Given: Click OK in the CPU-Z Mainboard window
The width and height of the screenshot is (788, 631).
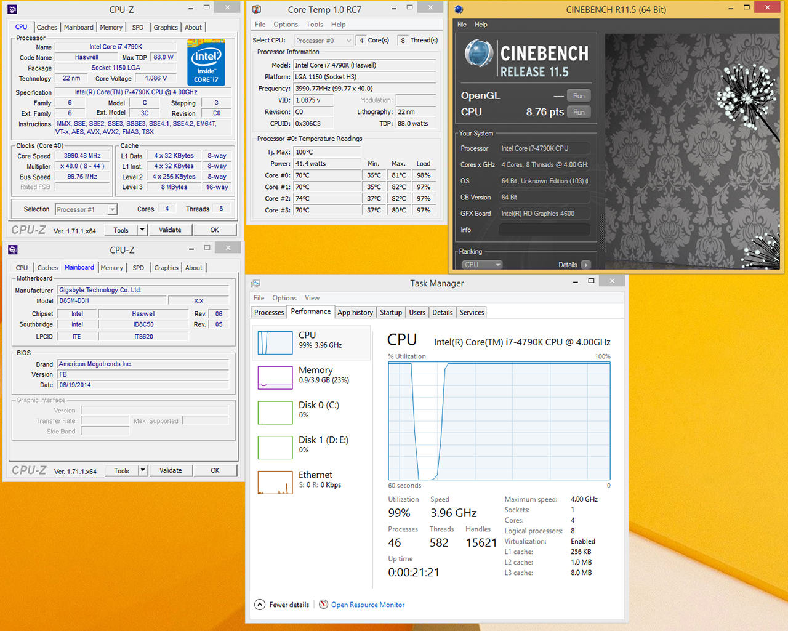Looking at the screenshot, I should [215, 470].
